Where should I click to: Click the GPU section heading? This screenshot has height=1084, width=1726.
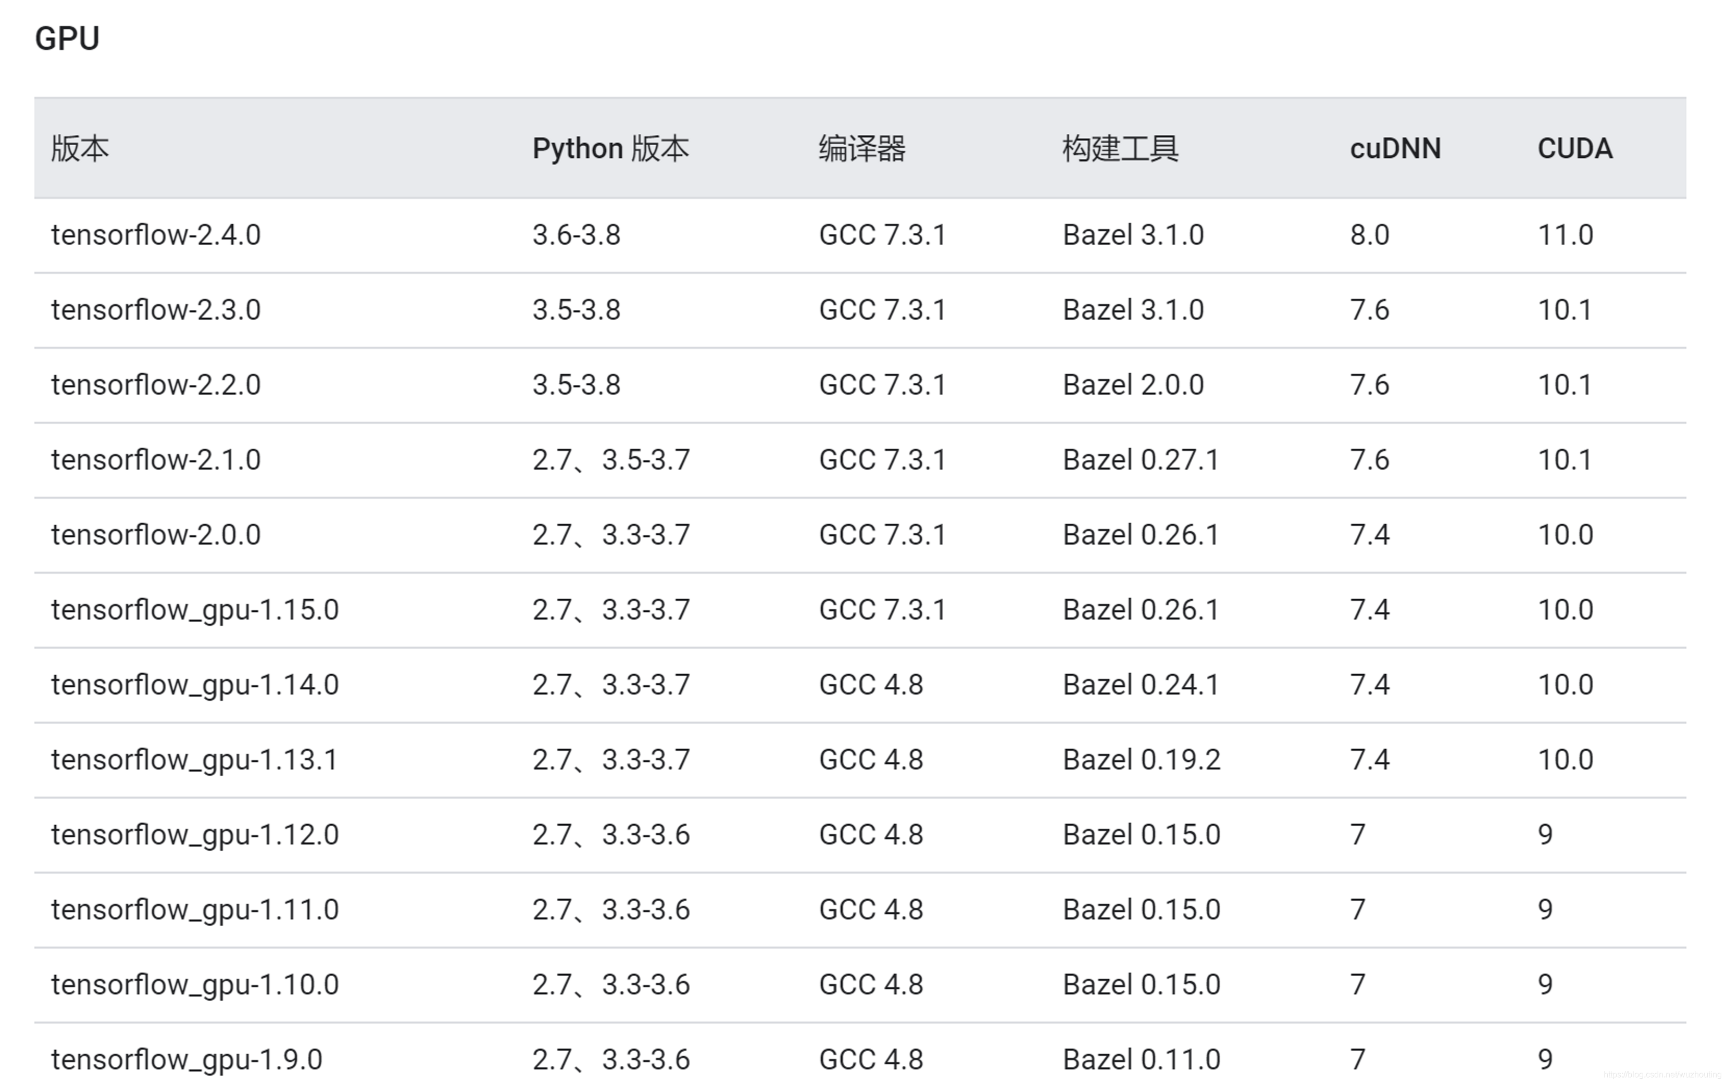coord(67,38)
